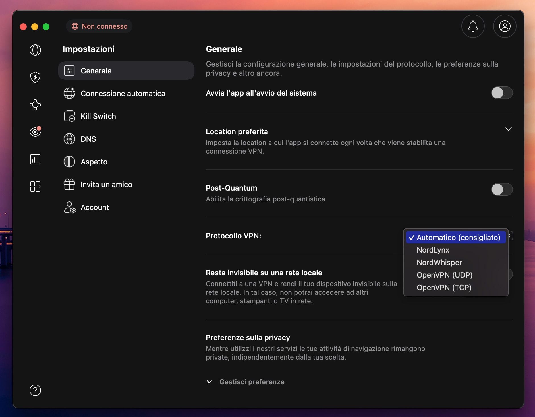
Task: Open Connessione automatica settings
Action: [x=126, y=93]
